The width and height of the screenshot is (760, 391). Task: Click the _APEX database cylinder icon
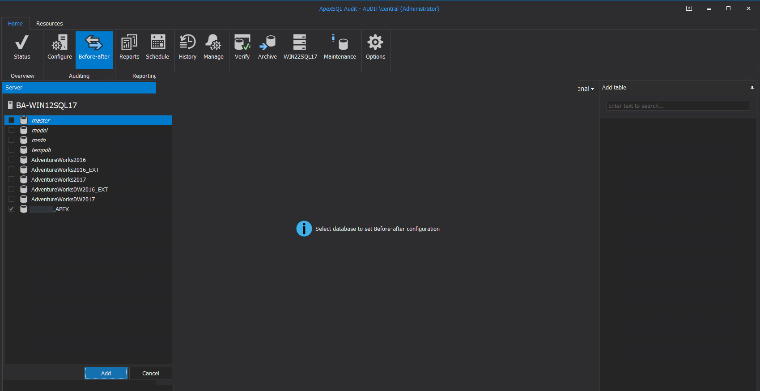[24, 209]
